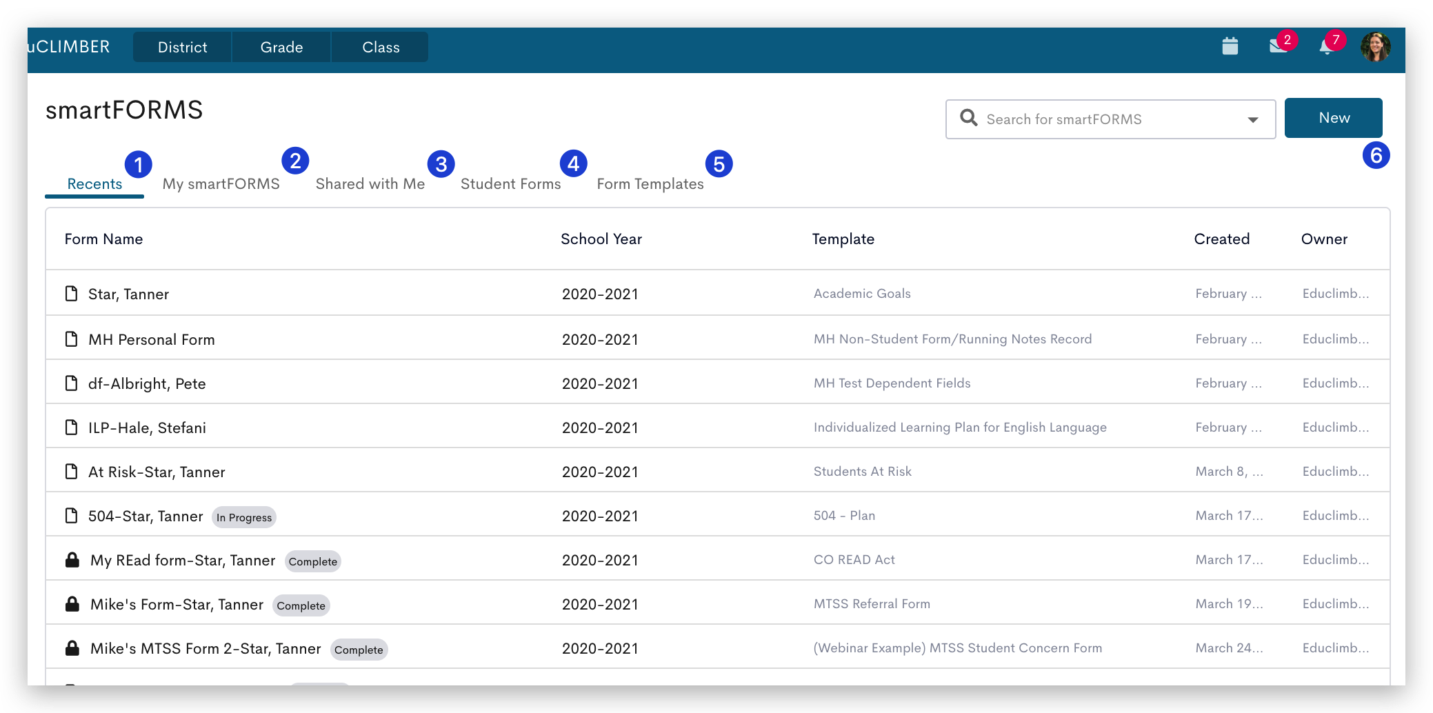The image size is (1433, 713).
Task: Open the Grade menu
Action: point(281,47)
